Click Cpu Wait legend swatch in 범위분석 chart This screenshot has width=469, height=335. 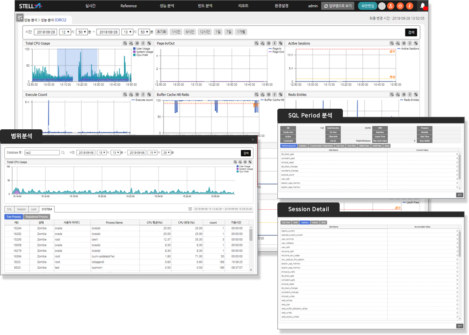pos(238,171)
